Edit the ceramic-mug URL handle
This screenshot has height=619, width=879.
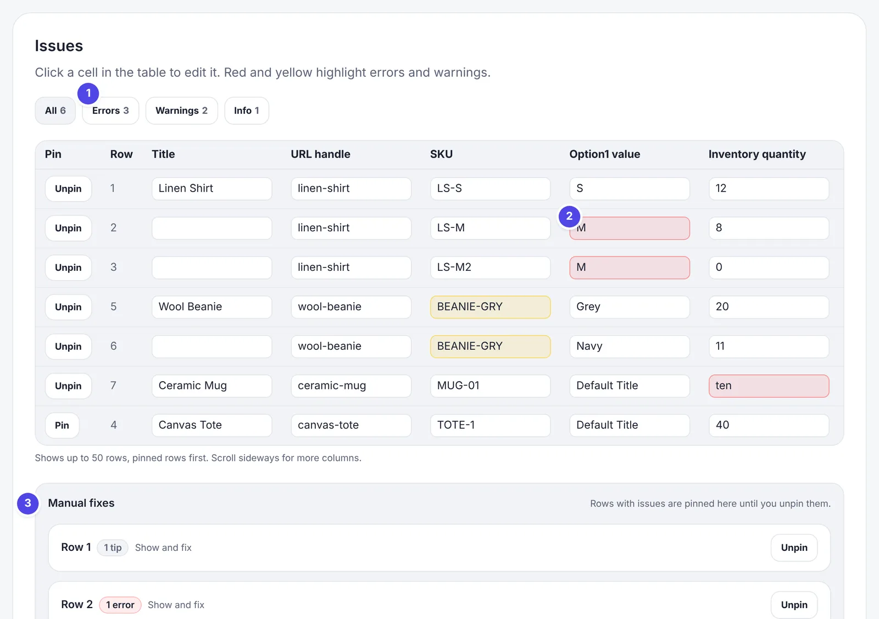351,386
